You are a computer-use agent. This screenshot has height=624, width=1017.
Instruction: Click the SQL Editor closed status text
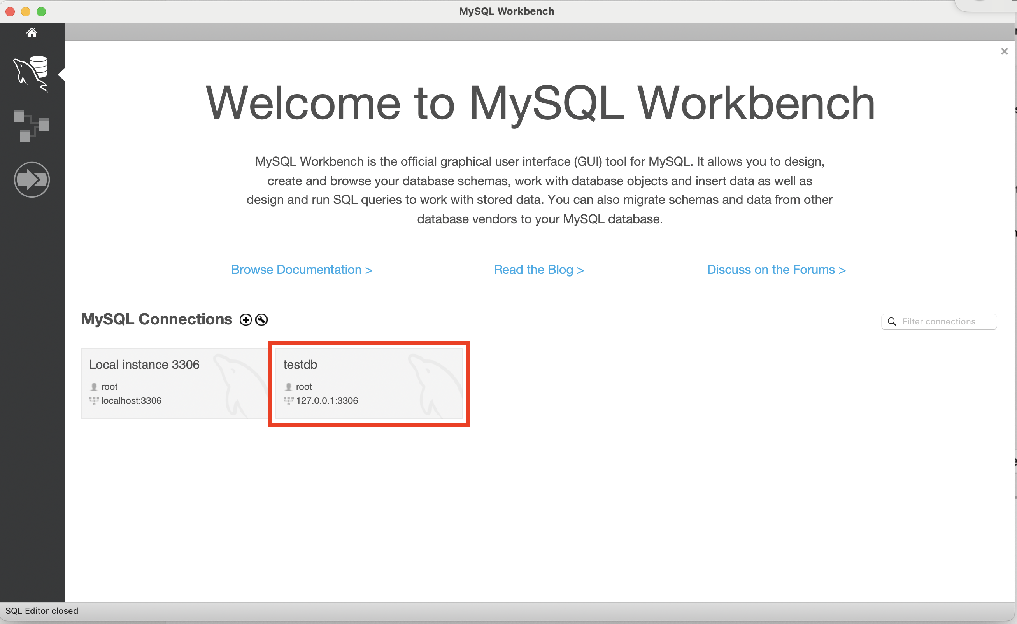[42, 611]
